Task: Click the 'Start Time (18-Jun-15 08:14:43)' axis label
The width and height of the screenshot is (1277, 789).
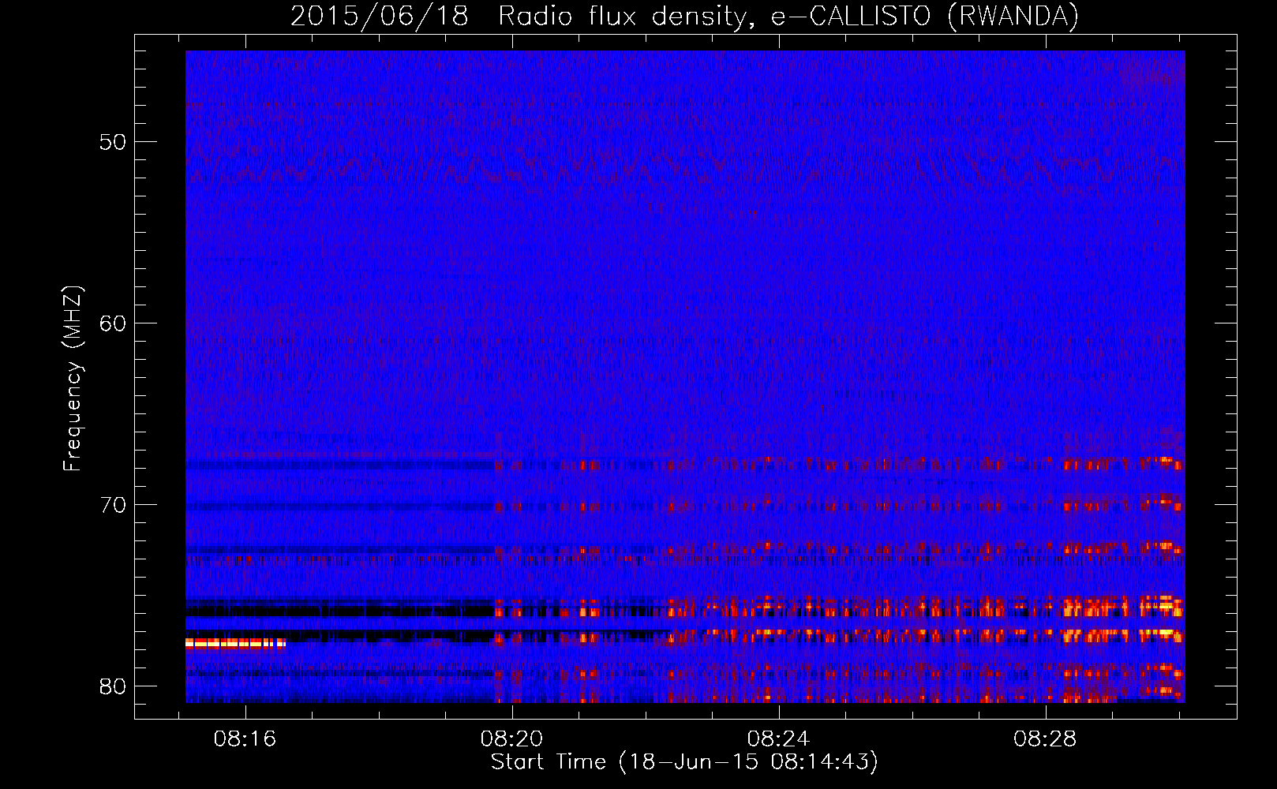Action: pos(684,762)
